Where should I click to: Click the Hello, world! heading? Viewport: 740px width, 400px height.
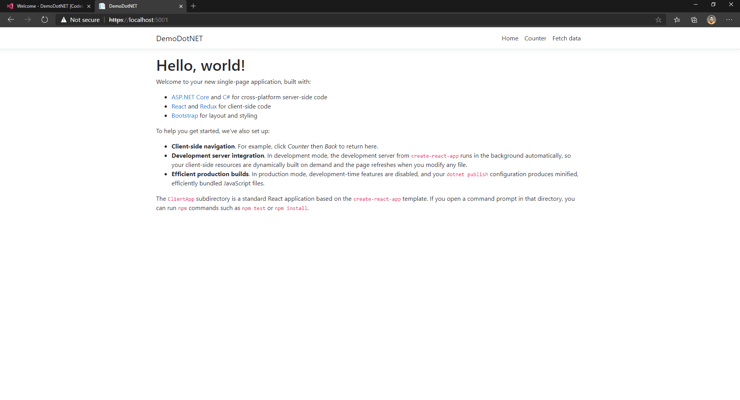pos(200,66)
